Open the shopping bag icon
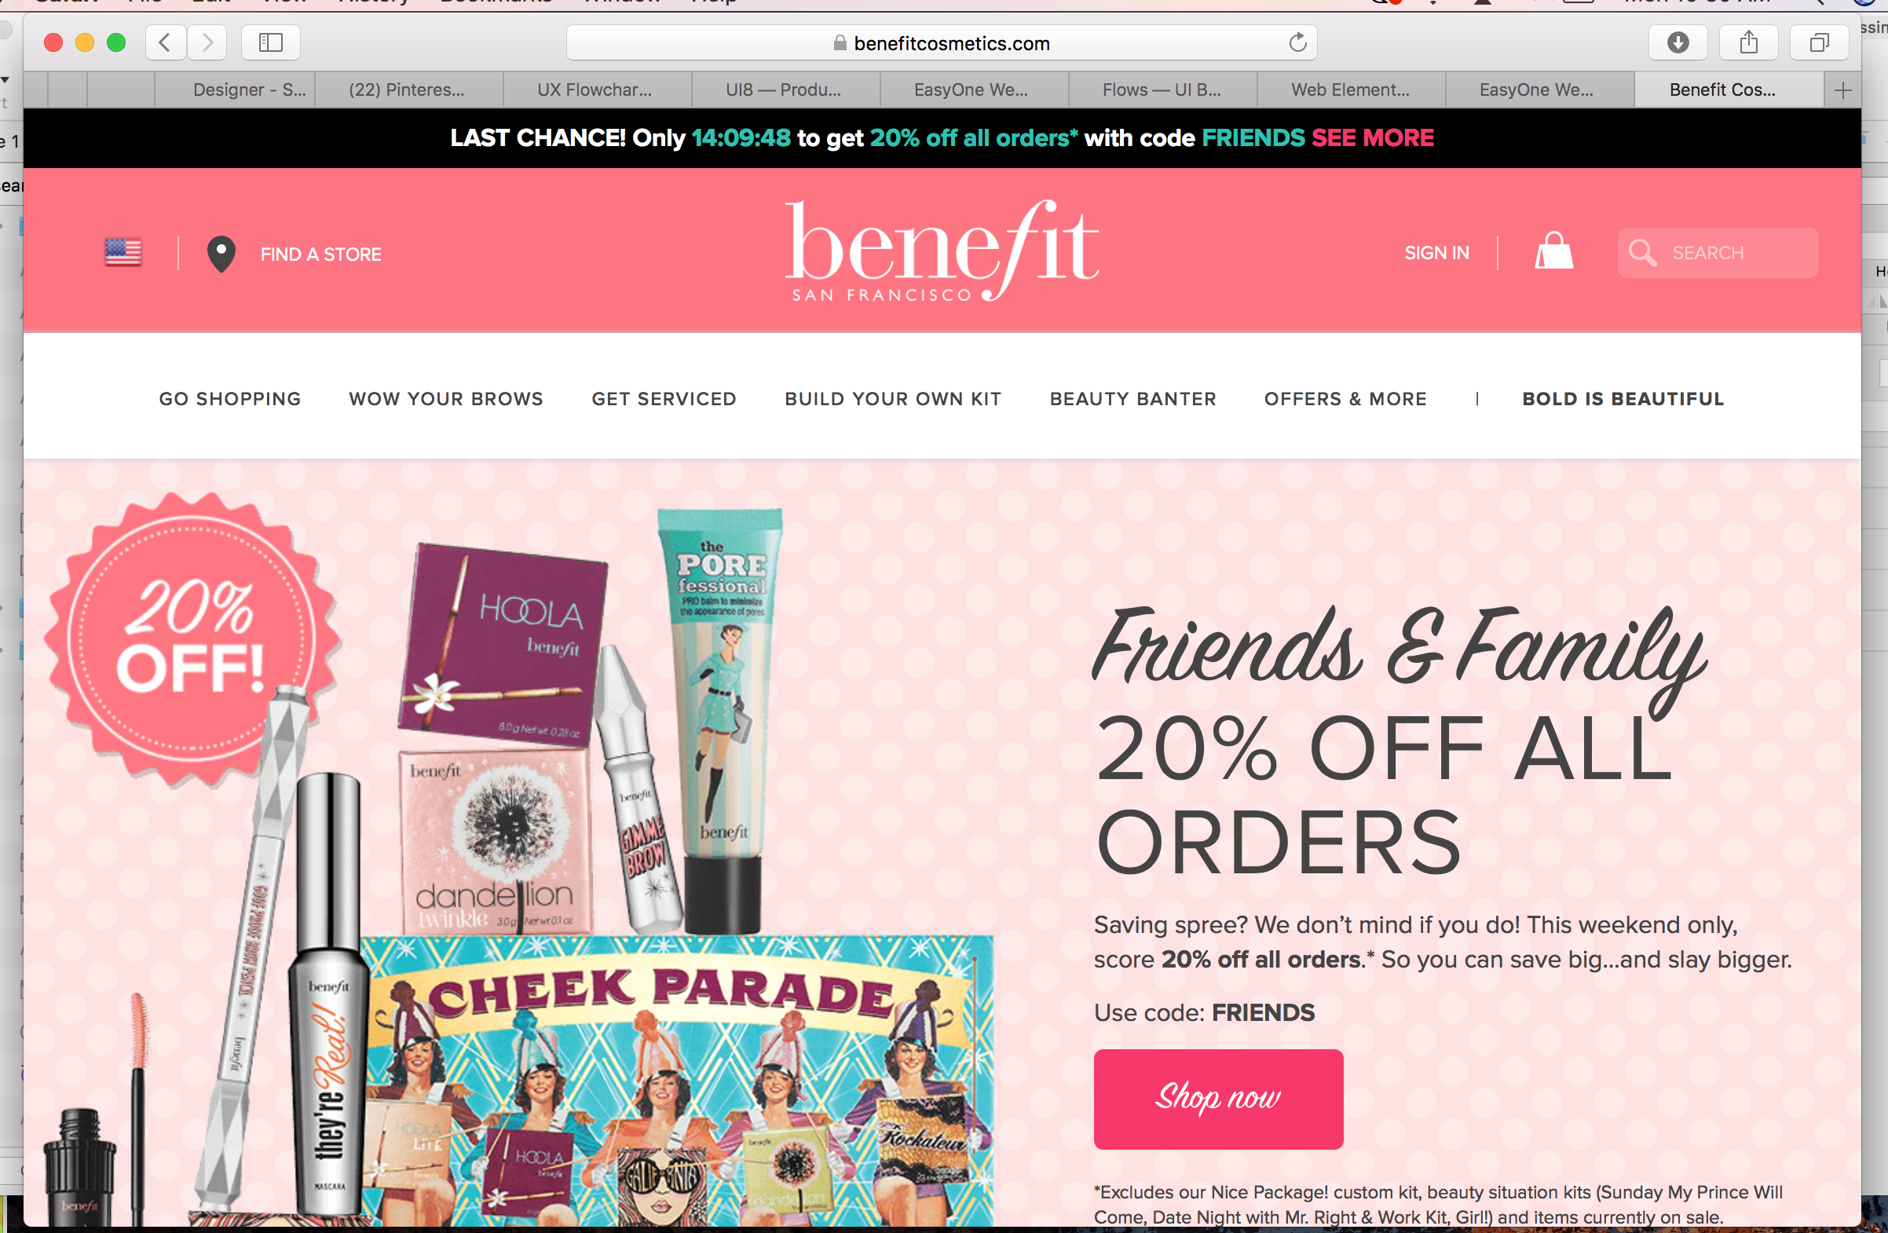Image resolution: width=1888 pixels, height=1233 pixels. pos(1553,251)
